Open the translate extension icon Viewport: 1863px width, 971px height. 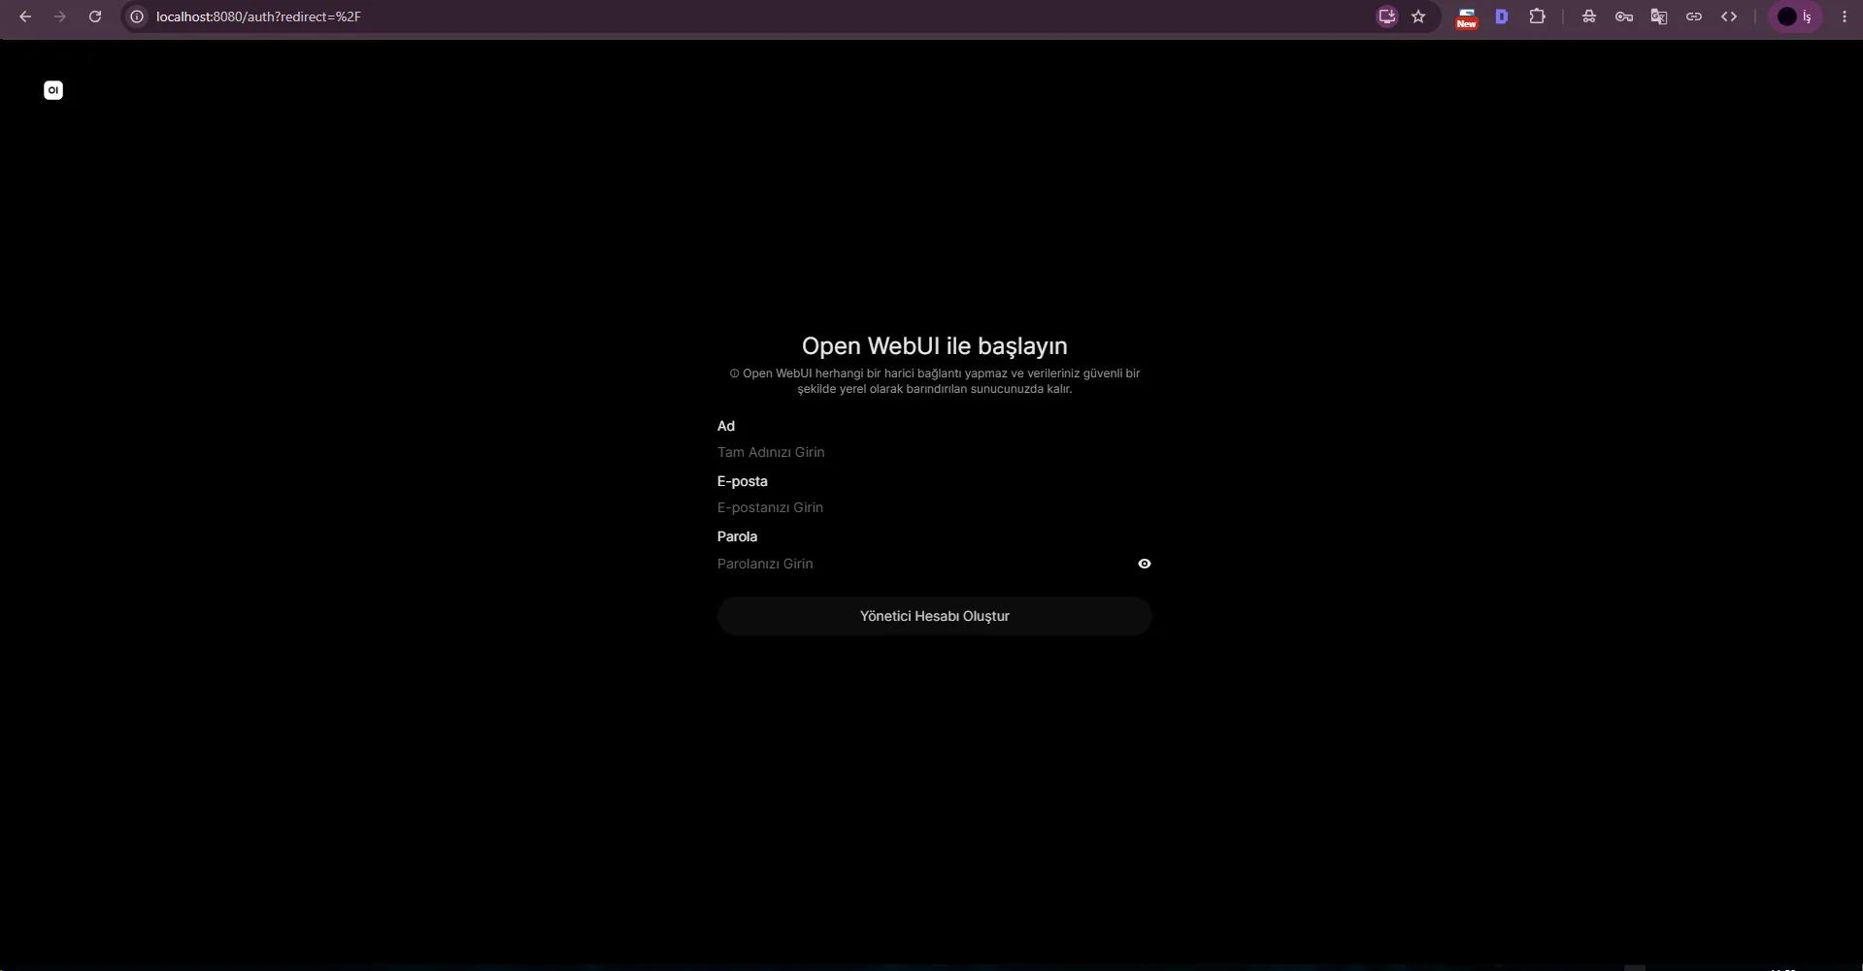pos(1659,16)
